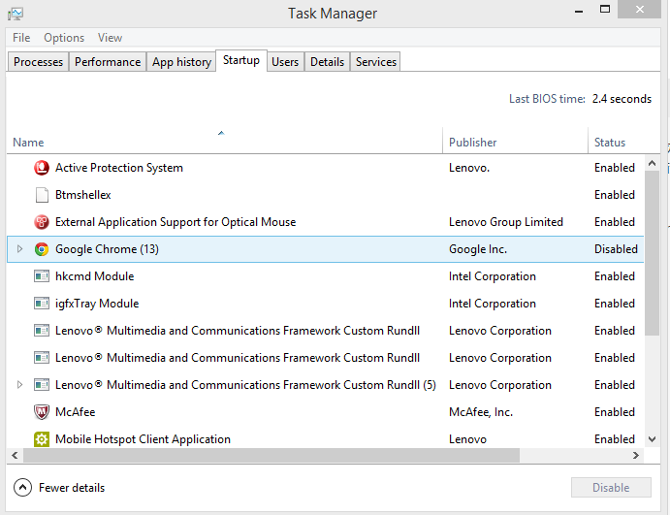Click the igfxTray Module icon
The image size is (670, 515).
click(x=42, y=304)
